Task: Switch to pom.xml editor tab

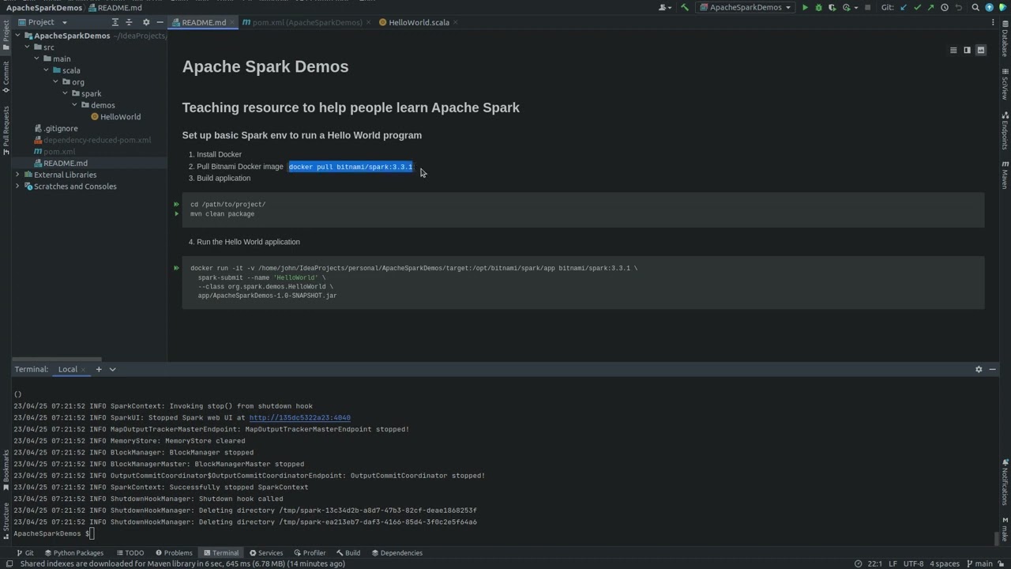Action: [x=306, y=22]
